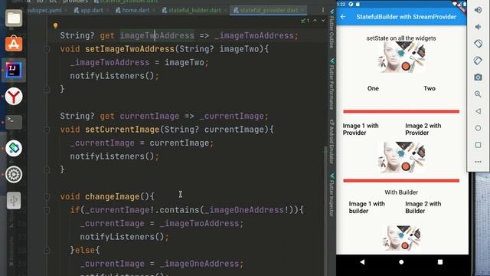Screen dimensions: 490x276
Task: Collapse the if(_currentImage!.contains block fold marker
Action: [x=47, y=210]
